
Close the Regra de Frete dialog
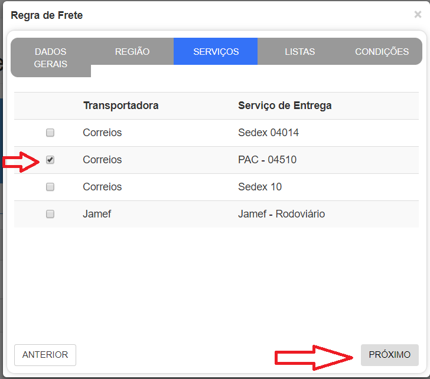[418, 15]
